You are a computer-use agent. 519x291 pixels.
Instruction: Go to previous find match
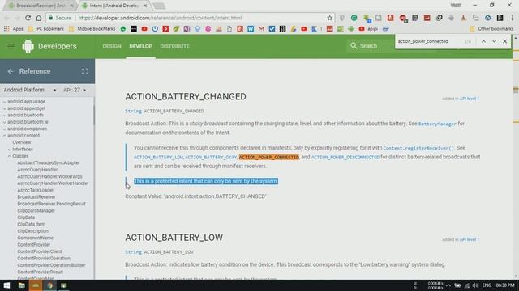click(x=483, y=41)
